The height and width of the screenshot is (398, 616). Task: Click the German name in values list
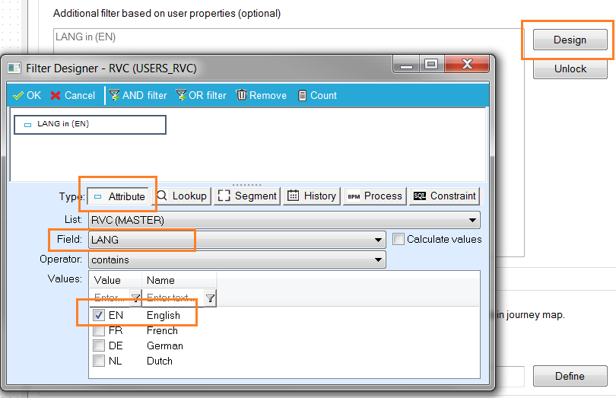[x=165, y=345]
